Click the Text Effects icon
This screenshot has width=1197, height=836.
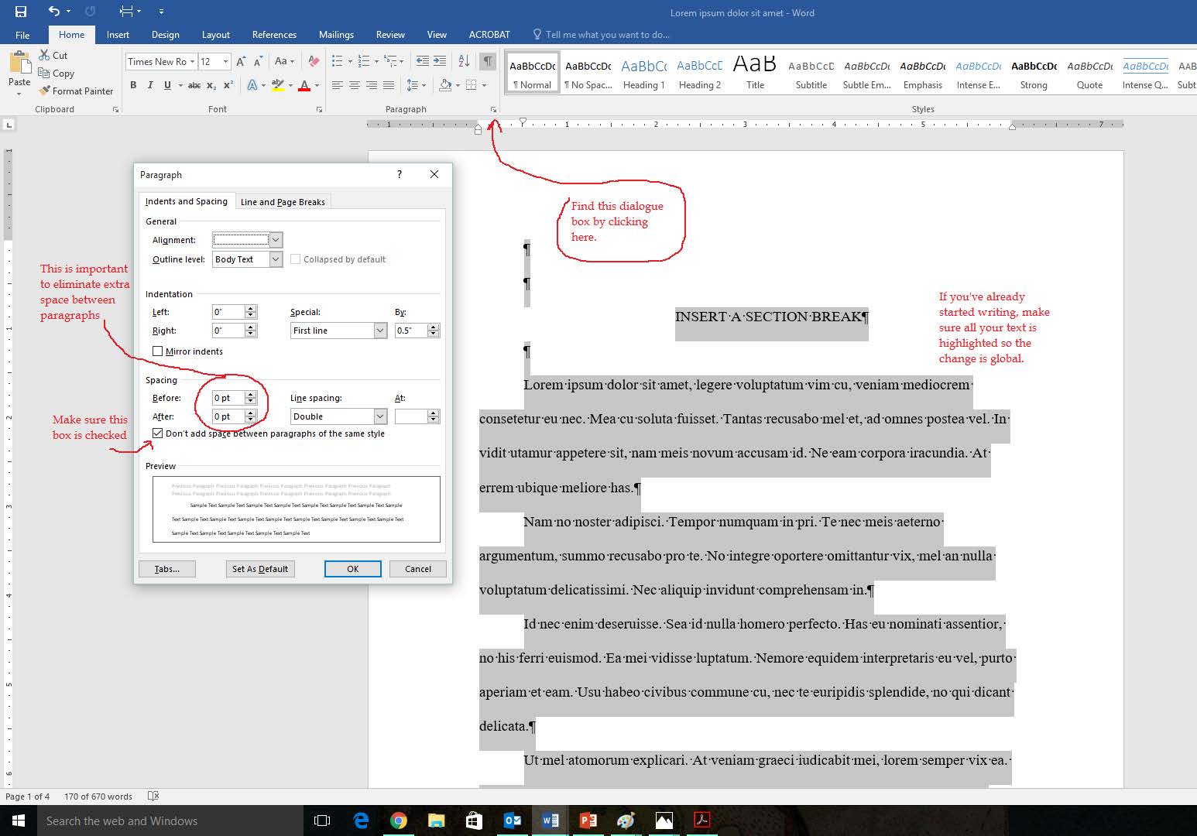coord(252,85)
